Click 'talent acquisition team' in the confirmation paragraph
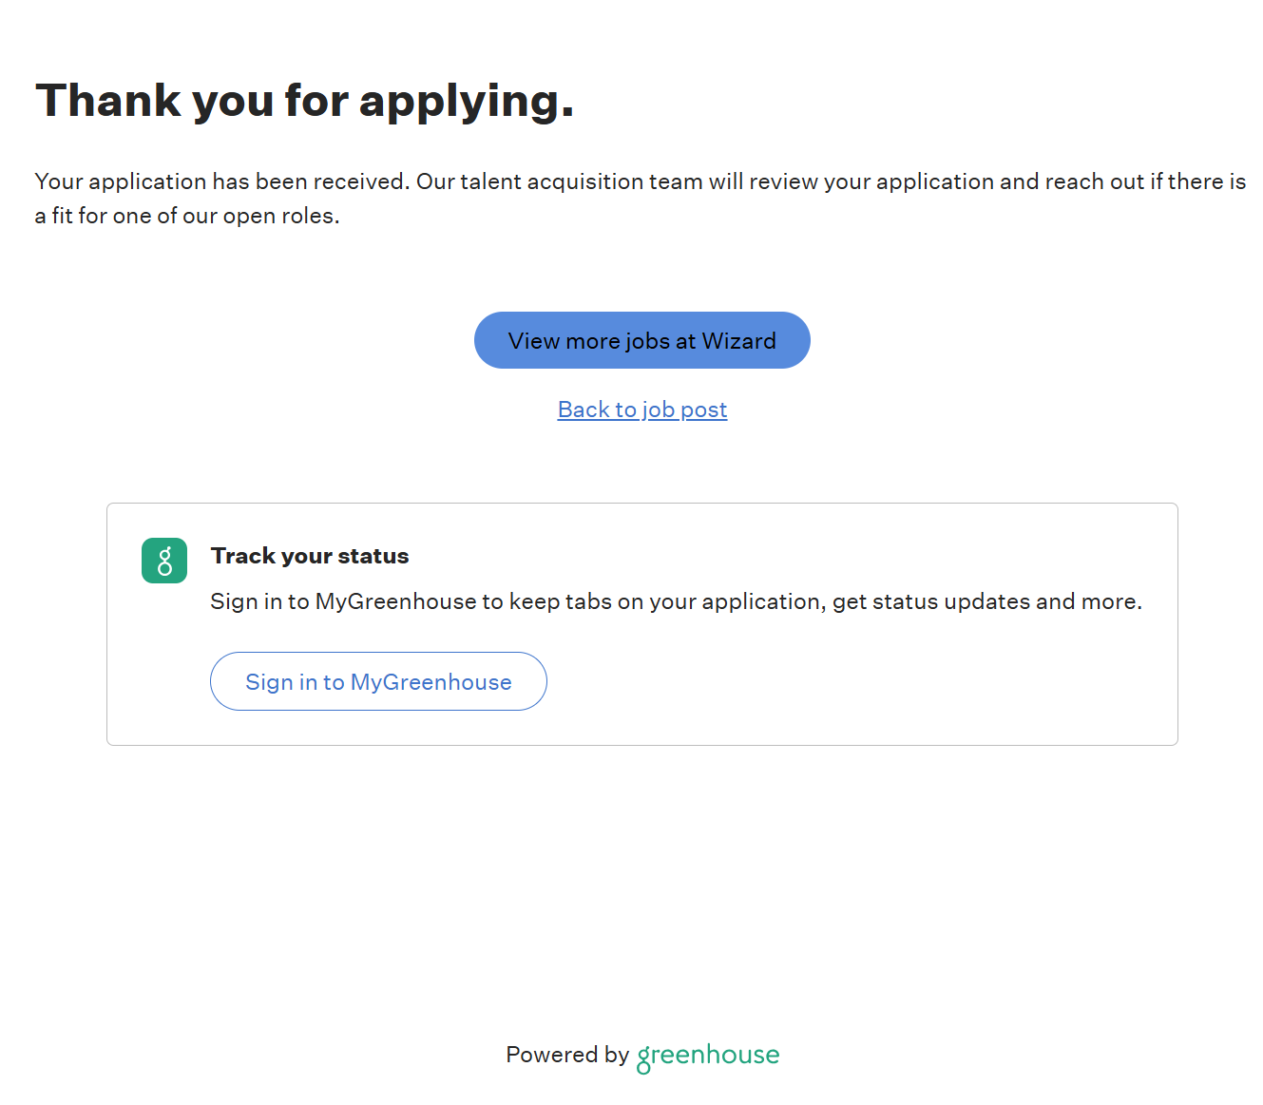This screenshot has width=1263, height=1105. pos(582,181)
